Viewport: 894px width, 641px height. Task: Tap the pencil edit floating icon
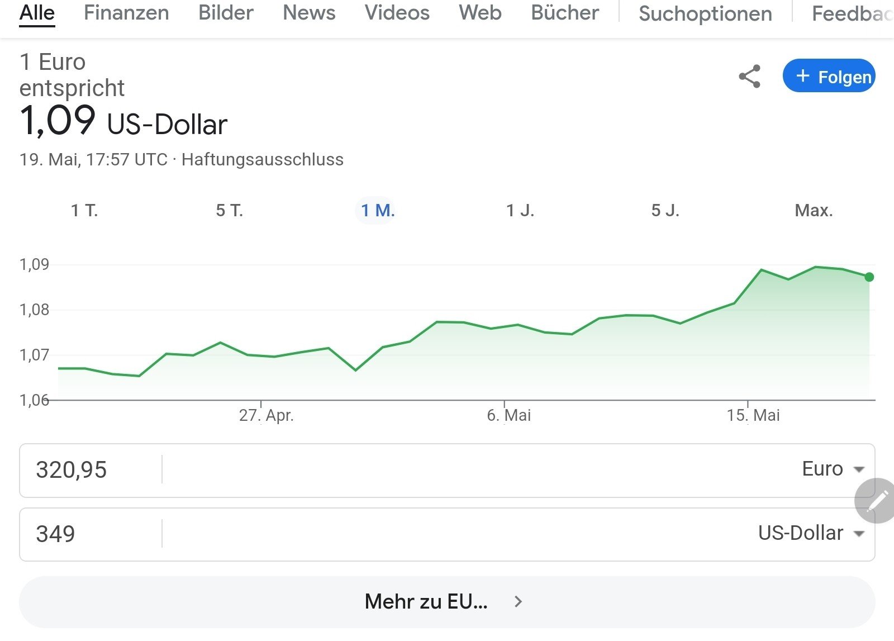[x=877, y=500]
